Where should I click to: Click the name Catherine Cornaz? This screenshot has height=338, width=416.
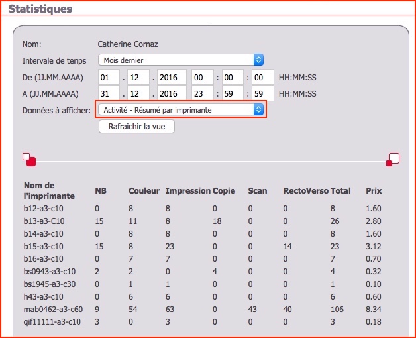click(x=128, y=44)
